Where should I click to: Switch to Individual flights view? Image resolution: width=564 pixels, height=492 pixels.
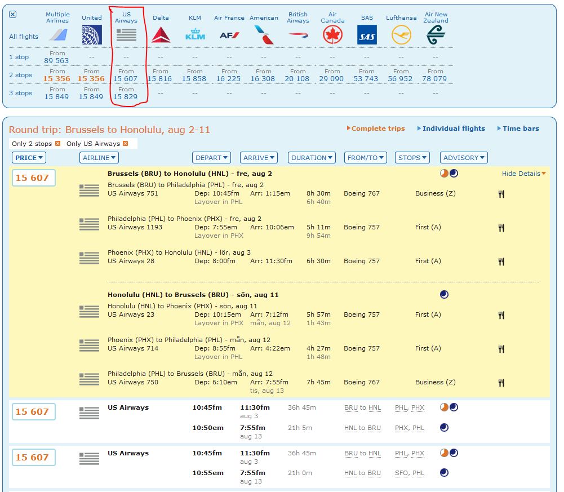click(453, 128)
